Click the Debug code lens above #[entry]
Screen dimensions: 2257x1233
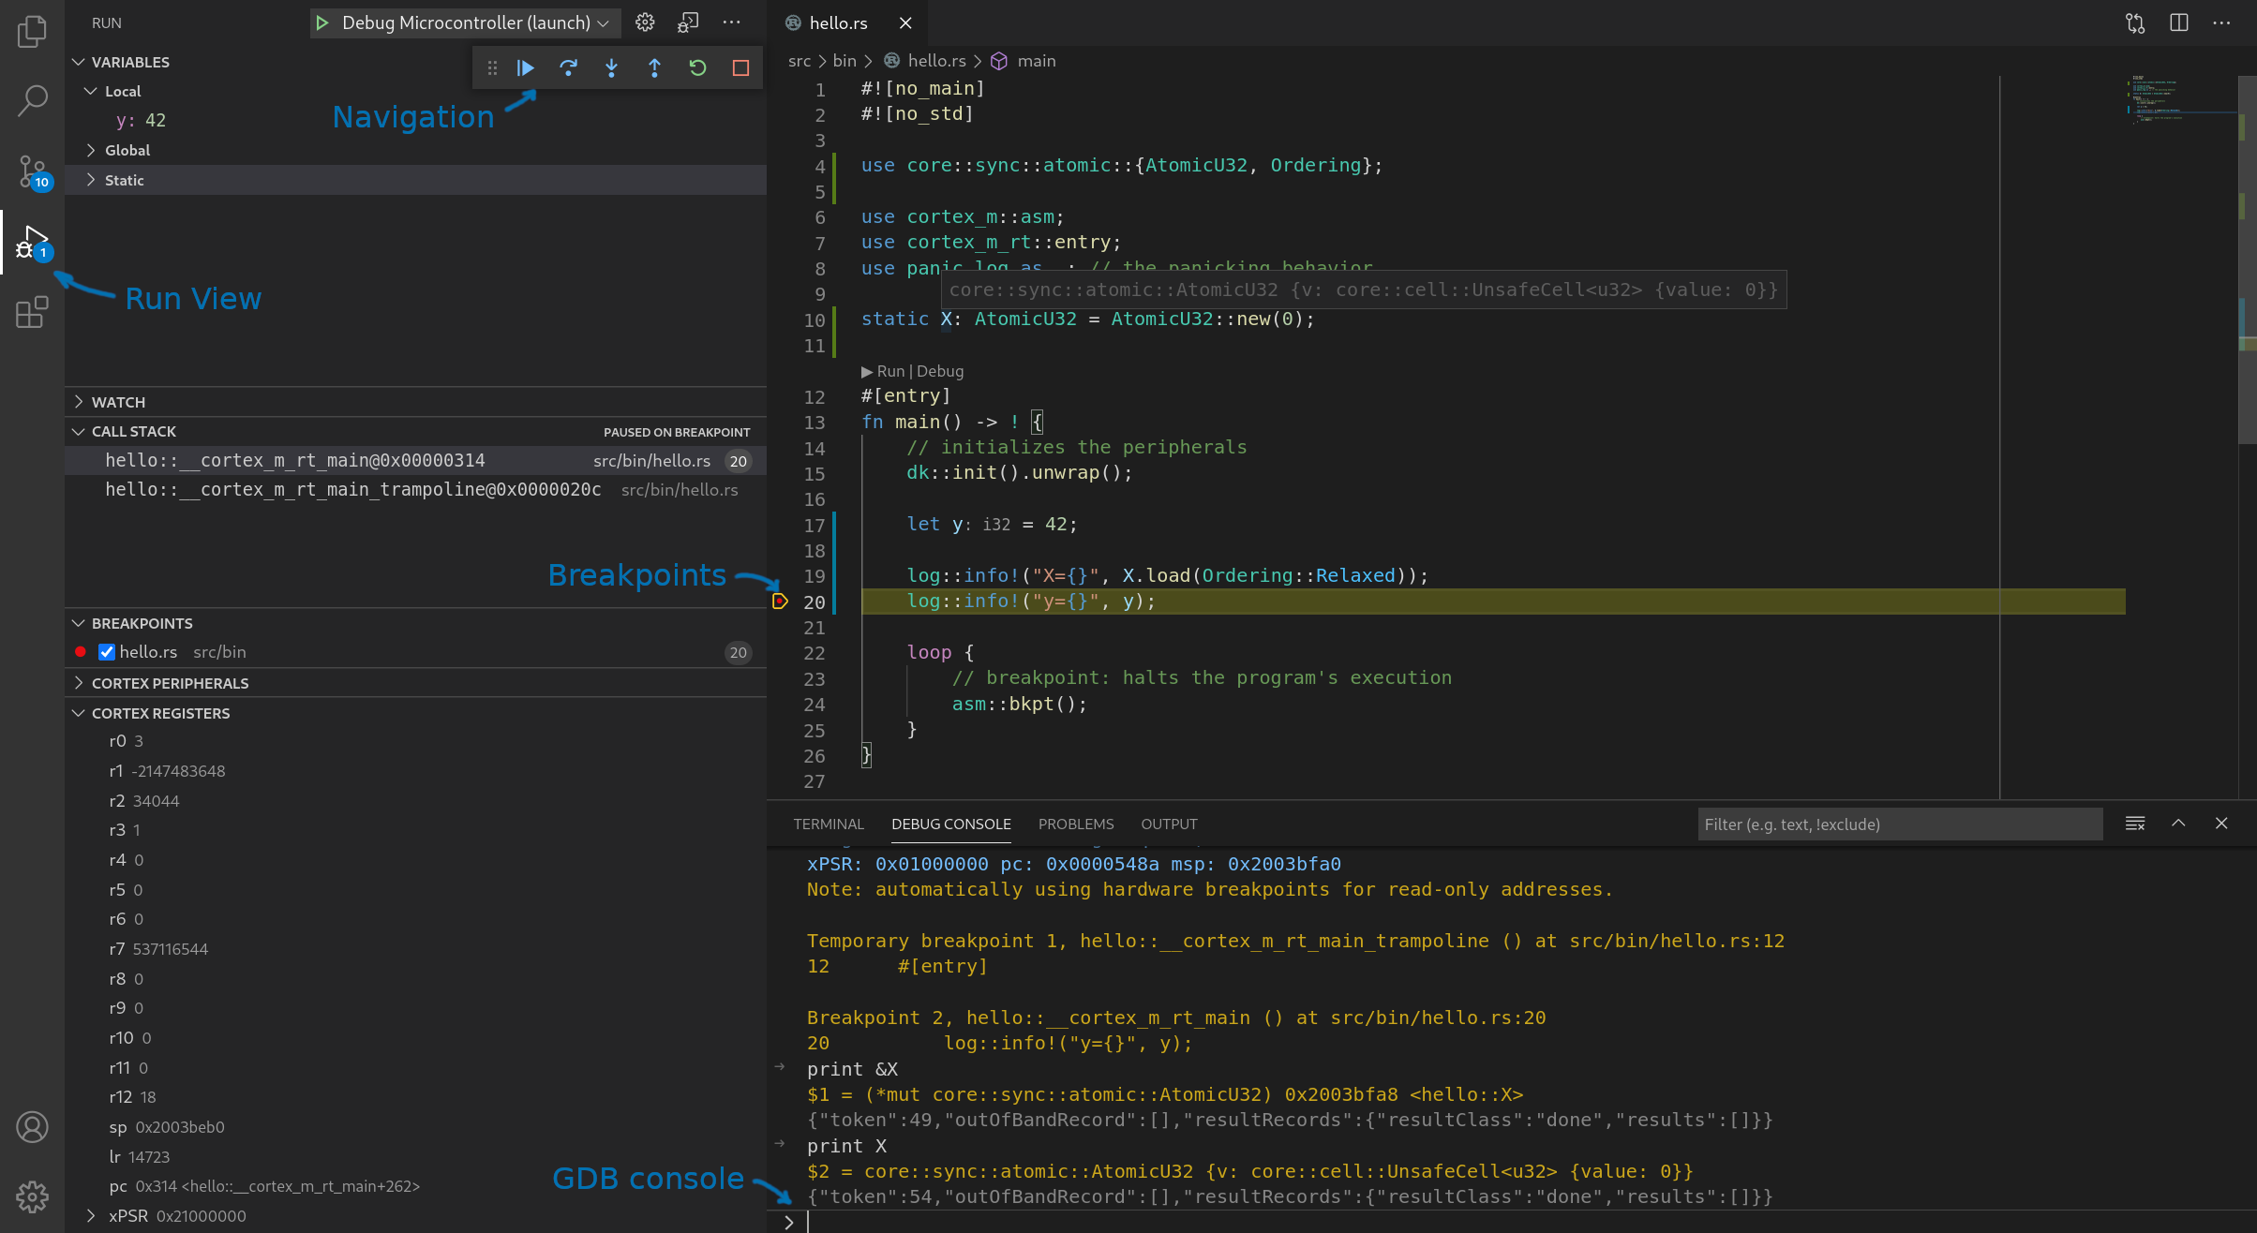pos(940,371)
